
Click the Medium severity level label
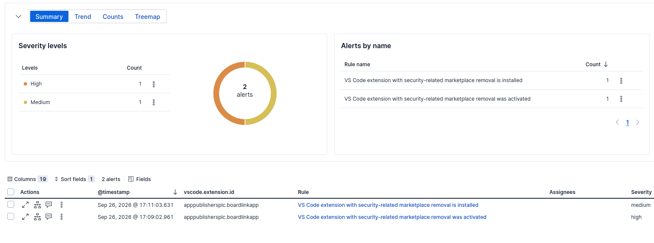tap(40, 102)
